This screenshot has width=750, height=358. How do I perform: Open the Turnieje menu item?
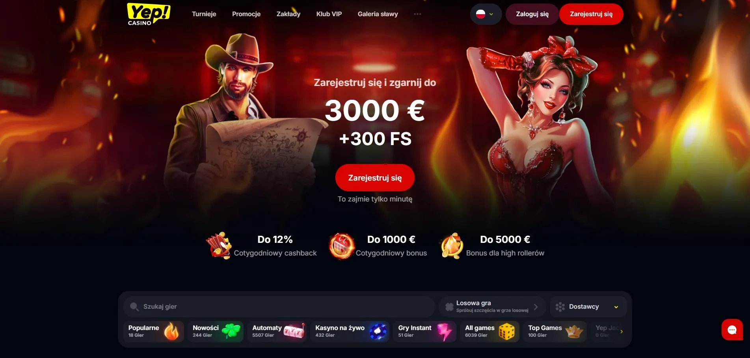tap(204, 14)
